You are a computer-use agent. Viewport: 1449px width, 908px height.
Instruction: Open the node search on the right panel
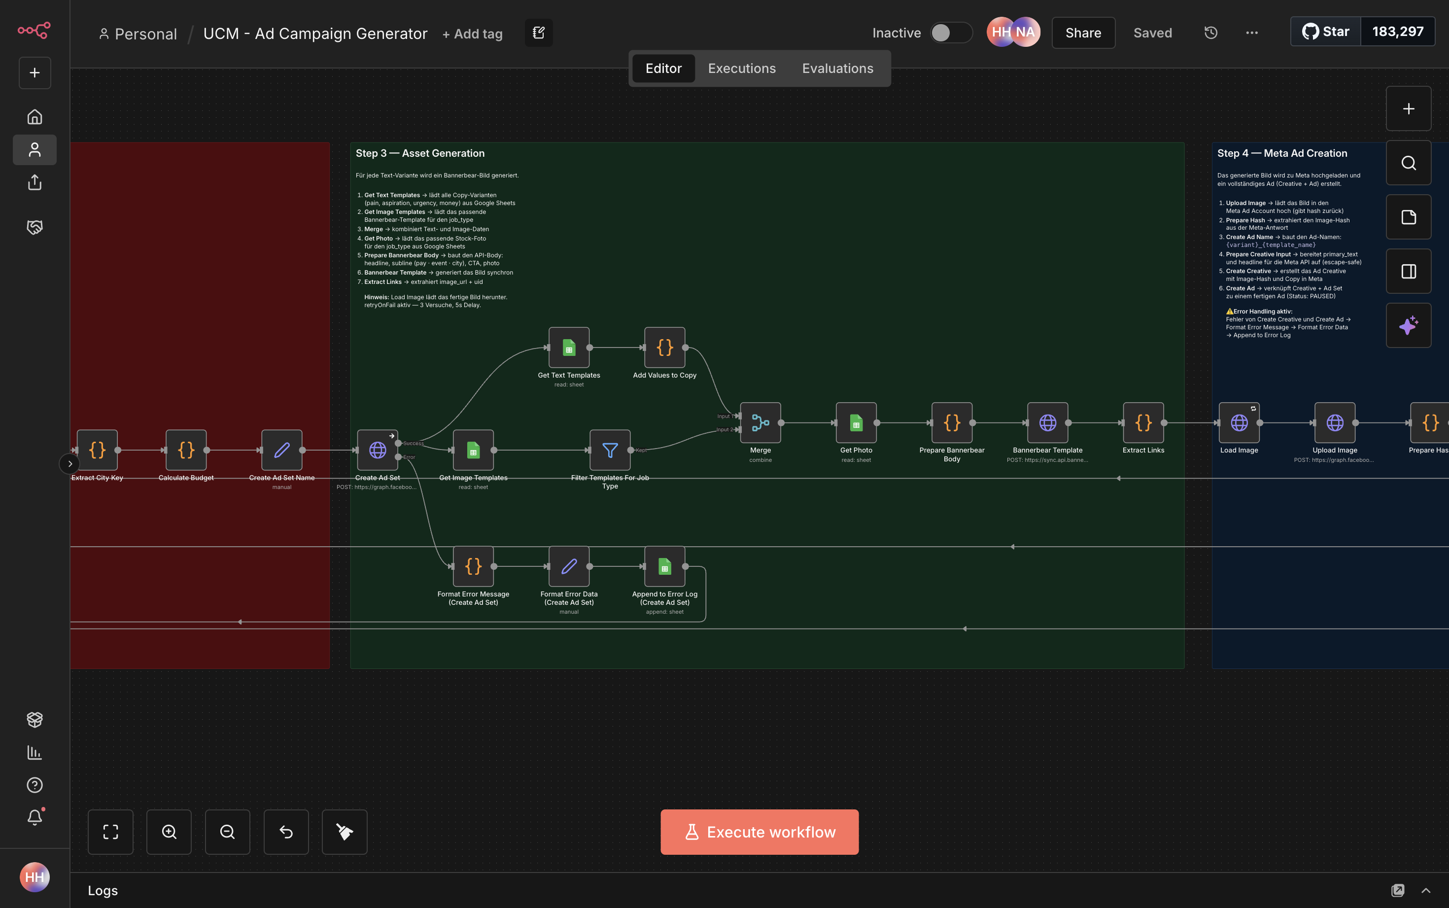(1408, 163)
